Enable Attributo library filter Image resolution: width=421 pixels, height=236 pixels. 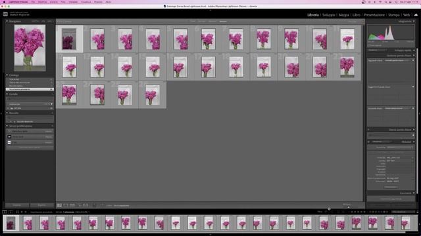(201, 22)
